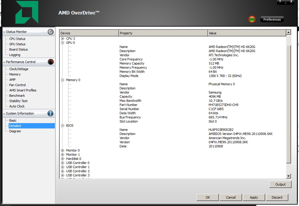Click the Performance Control speedometer icon
Viewport: 299px width, 206px height.
50,62
